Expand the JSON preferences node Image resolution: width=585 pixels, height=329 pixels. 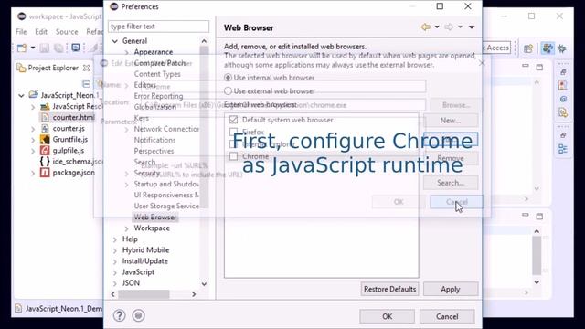pyautogui.click(x=115, y=283)
